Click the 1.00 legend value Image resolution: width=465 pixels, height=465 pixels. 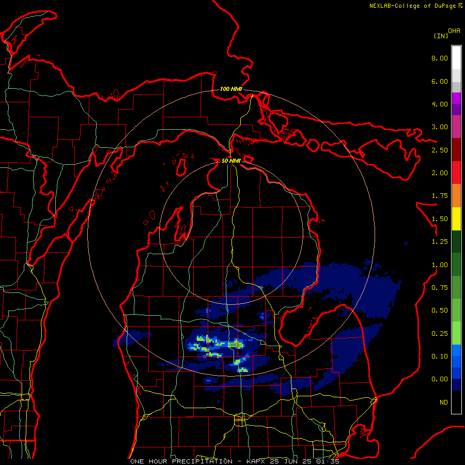[x=440, y=265]
